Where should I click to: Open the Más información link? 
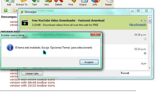(x=138, y=25)
